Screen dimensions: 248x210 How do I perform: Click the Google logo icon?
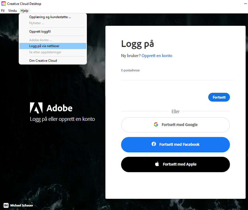(156, 125)
